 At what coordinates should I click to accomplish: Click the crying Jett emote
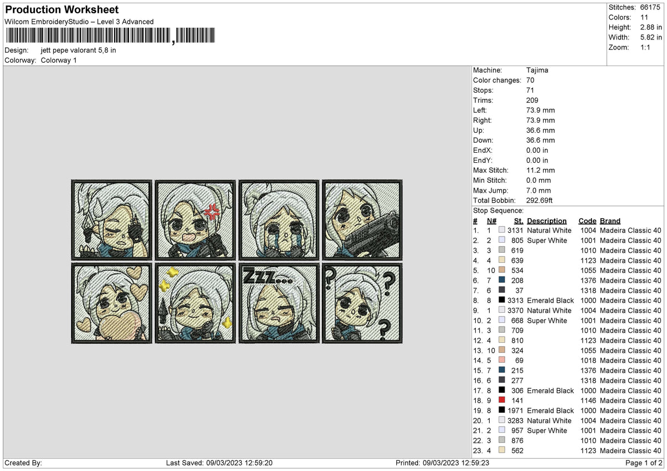tap(278, 219)
